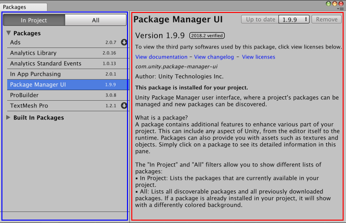Expand the Built In Packages section
The width and height of the screenshot is (346, 223).
8,117
